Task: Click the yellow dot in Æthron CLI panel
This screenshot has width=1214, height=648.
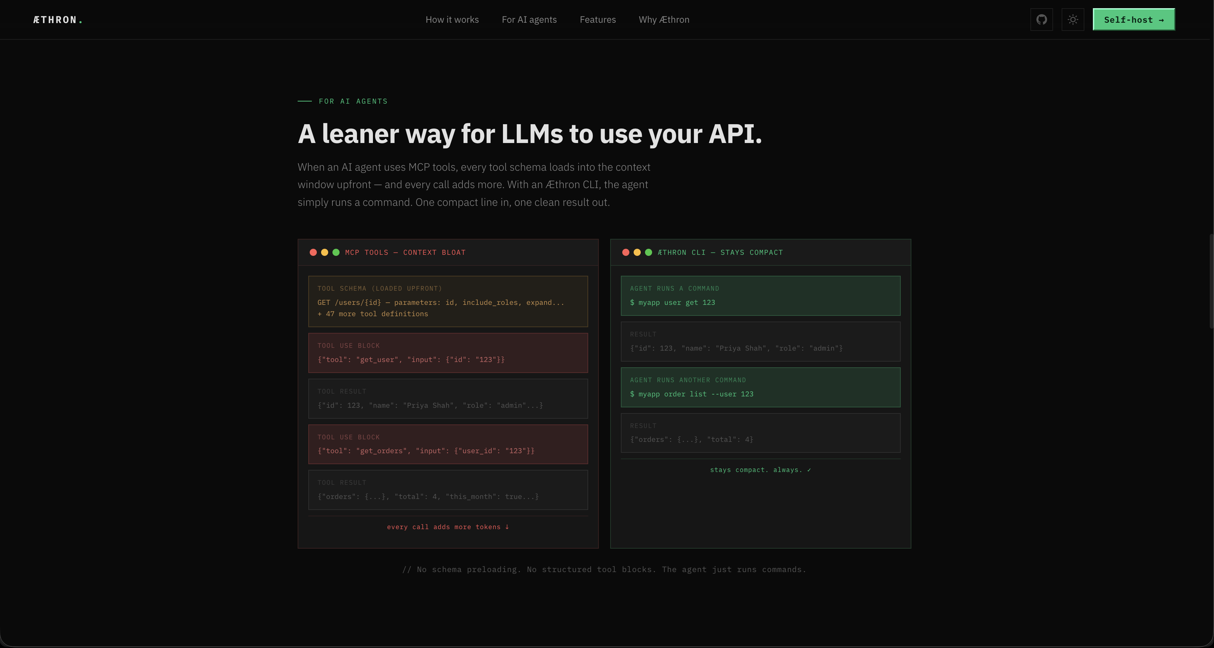Action: (637, 252)
